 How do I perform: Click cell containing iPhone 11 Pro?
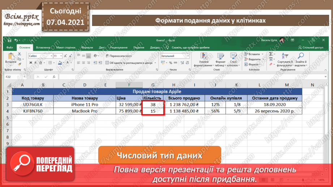pos(85,105)
